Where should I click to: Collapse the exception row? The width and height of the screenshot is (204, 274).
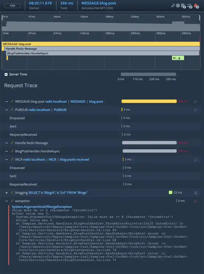click(x=7, y=201)
